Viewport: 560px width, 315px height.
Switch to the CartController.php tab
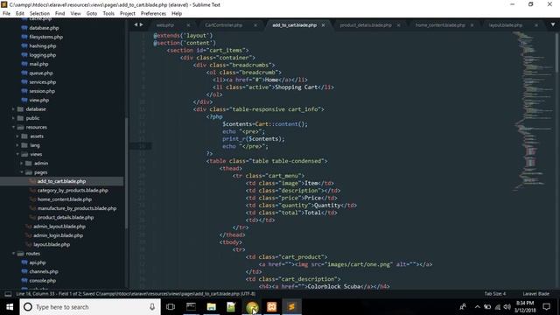click(x=224, y=25)
